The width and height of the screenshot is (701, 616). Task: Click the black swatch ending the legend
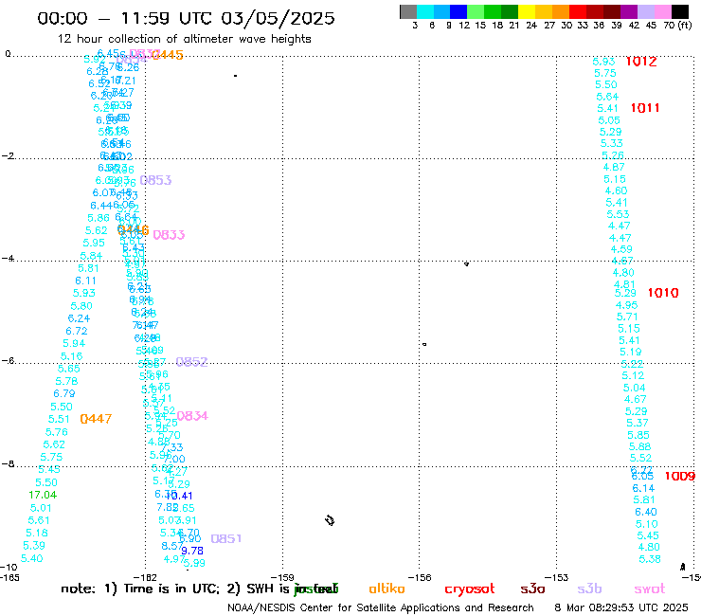coord(679,11)
